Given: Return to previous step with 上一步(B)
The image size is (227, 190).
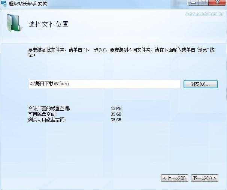Looking at the screenshot, I should [175, 178].
